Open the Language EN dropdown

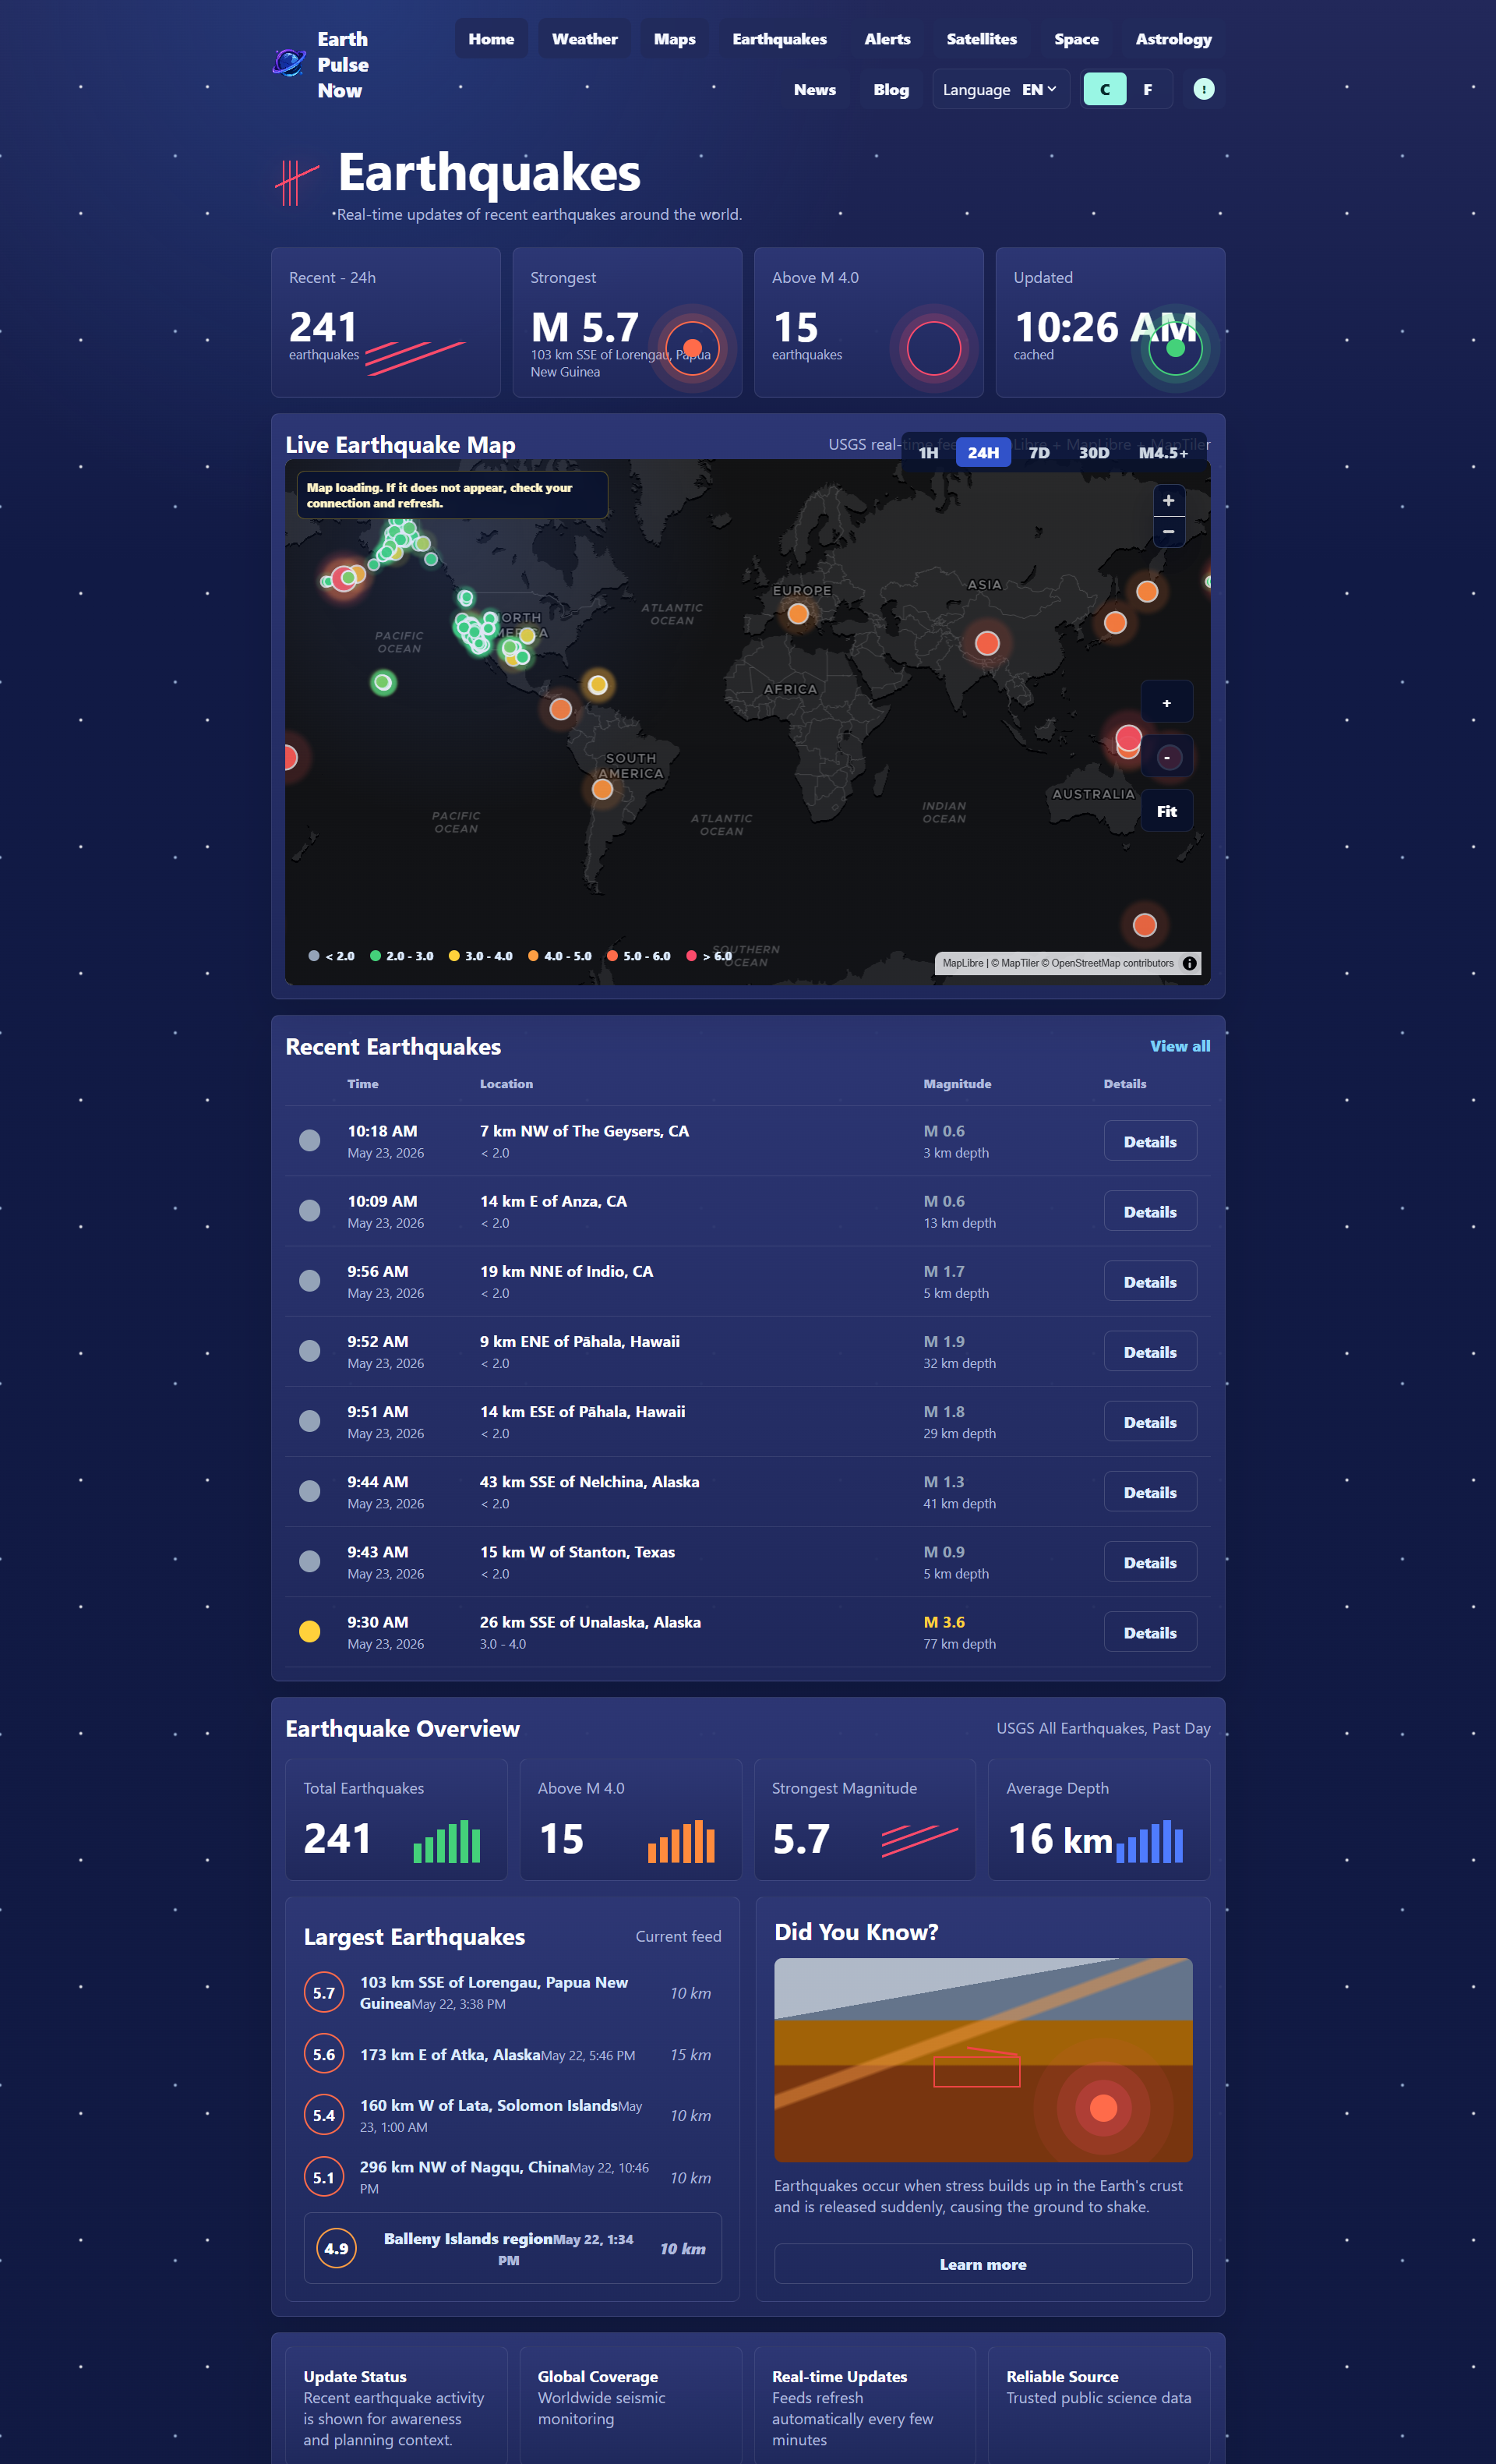pos(1000,89)
